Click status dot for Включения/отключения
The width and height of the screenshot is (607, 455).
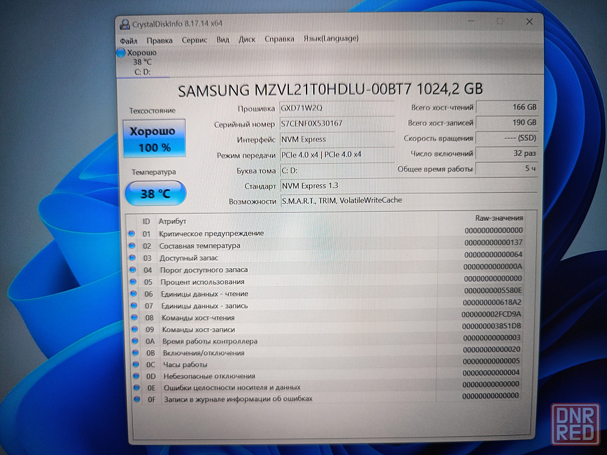click(x=135, y=352)
